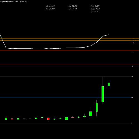The image size is (139, 139).
Task: Select the open price value O: 16.19
Action: (x=51, y=6)
